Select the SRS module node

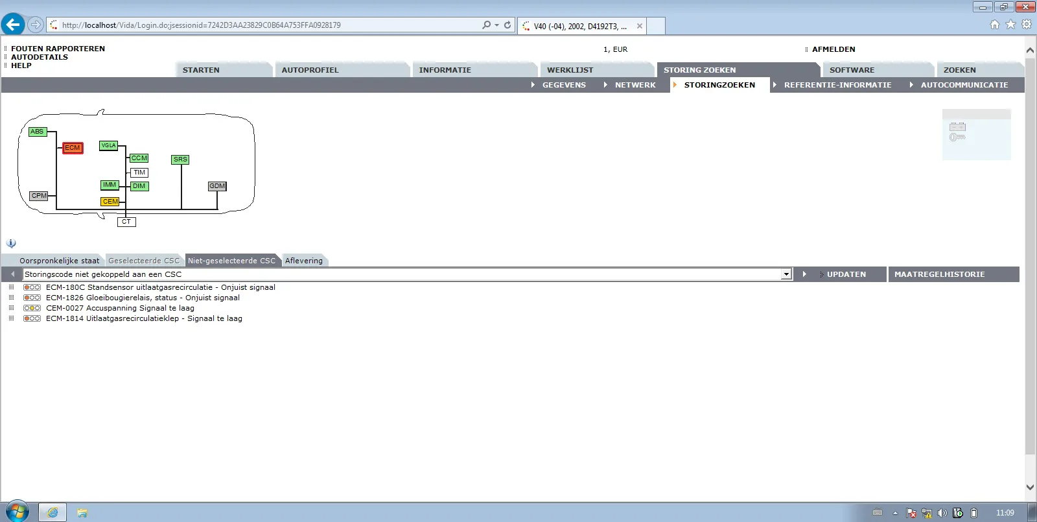180,160
